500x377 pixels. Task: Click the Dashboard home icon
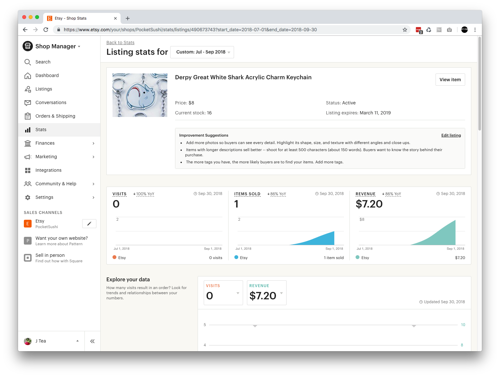click(28, 75)
